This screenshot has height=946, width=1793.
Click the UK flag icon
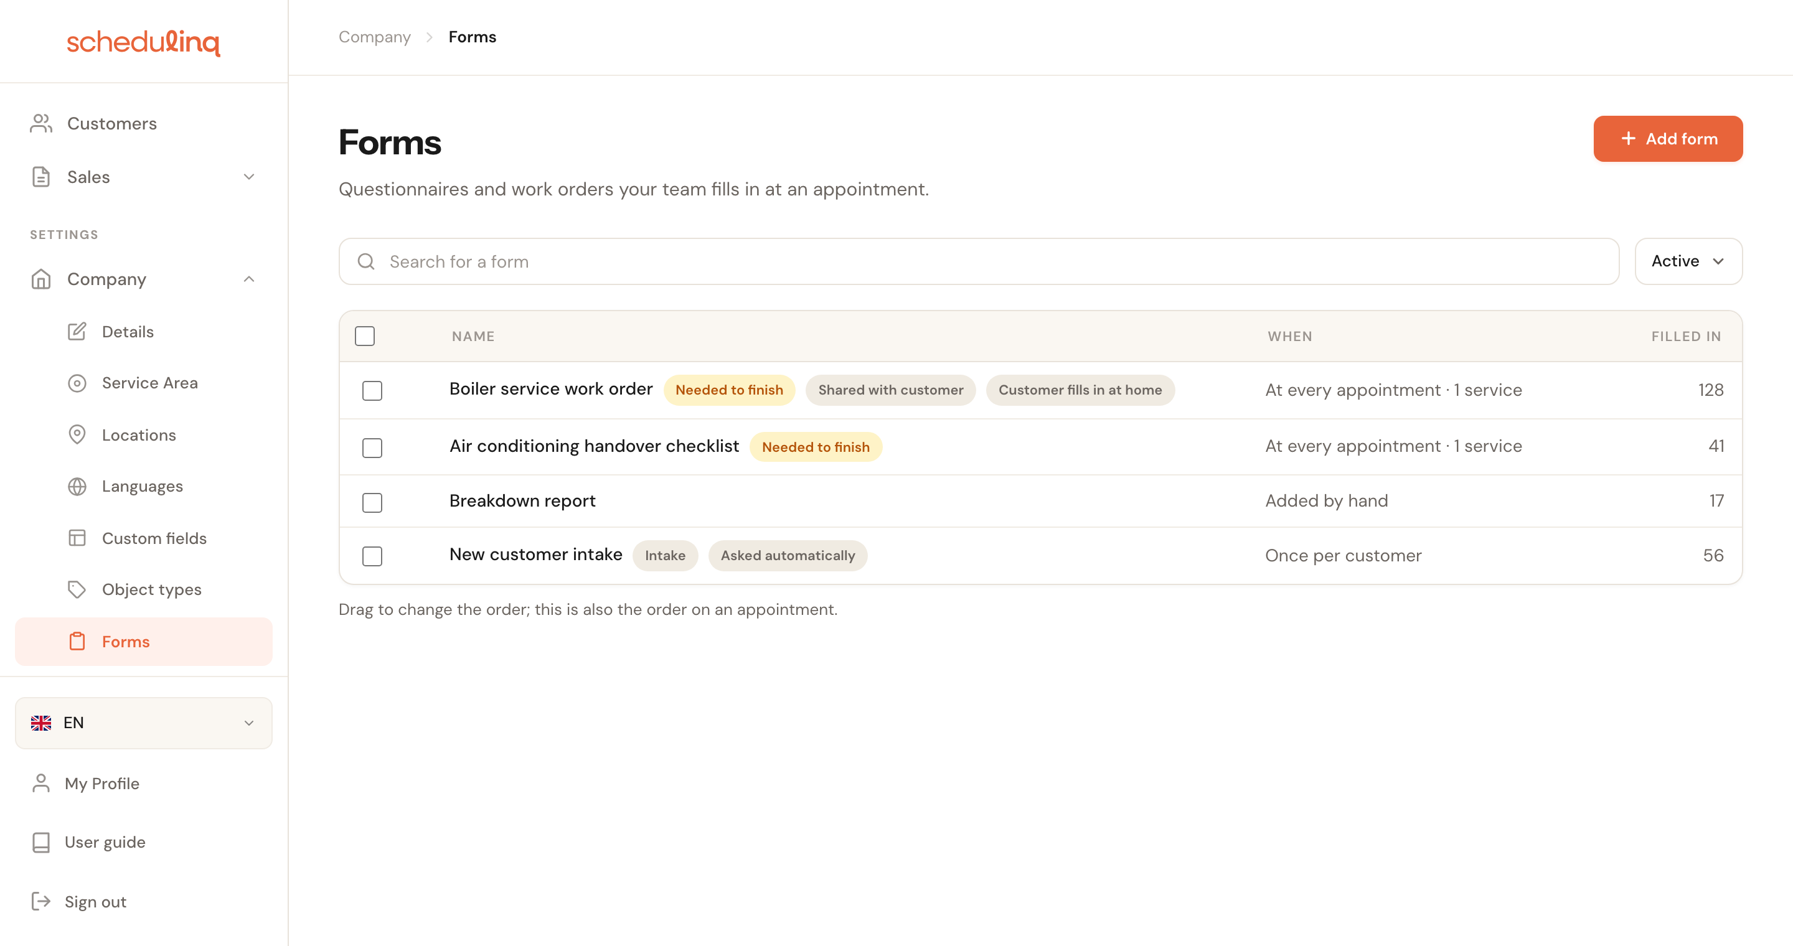click(41, 723)
